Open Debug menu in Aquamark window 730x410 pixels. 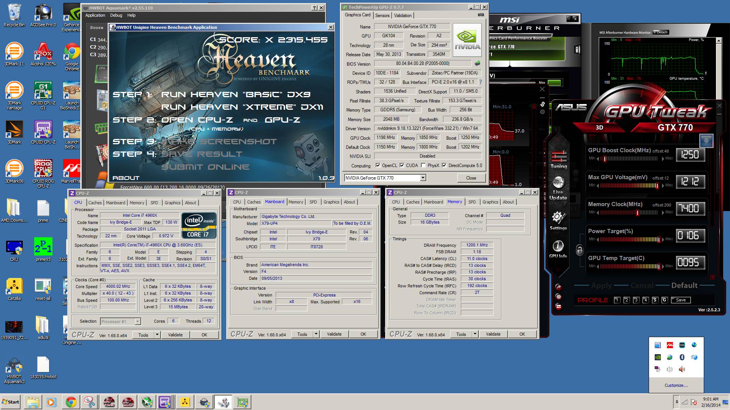pyautogui.click(x=116, y=15)
